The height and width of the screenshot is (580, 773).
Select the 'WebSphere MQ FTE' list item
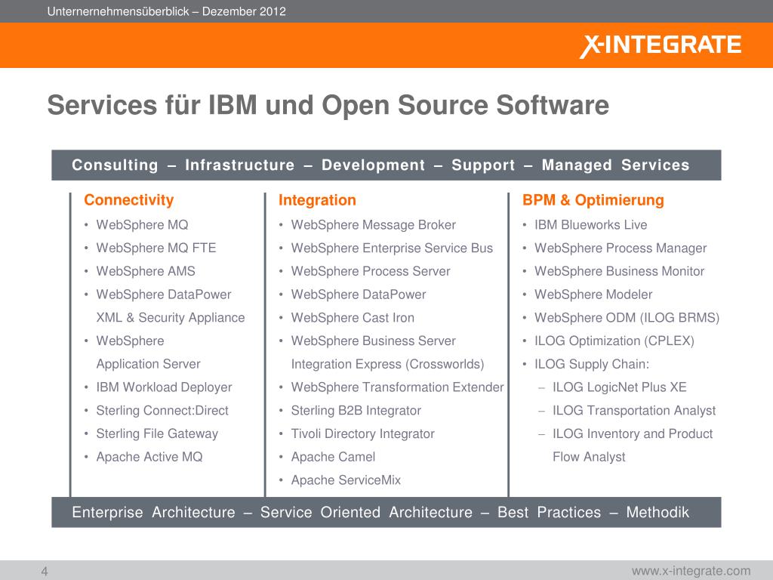156,248
